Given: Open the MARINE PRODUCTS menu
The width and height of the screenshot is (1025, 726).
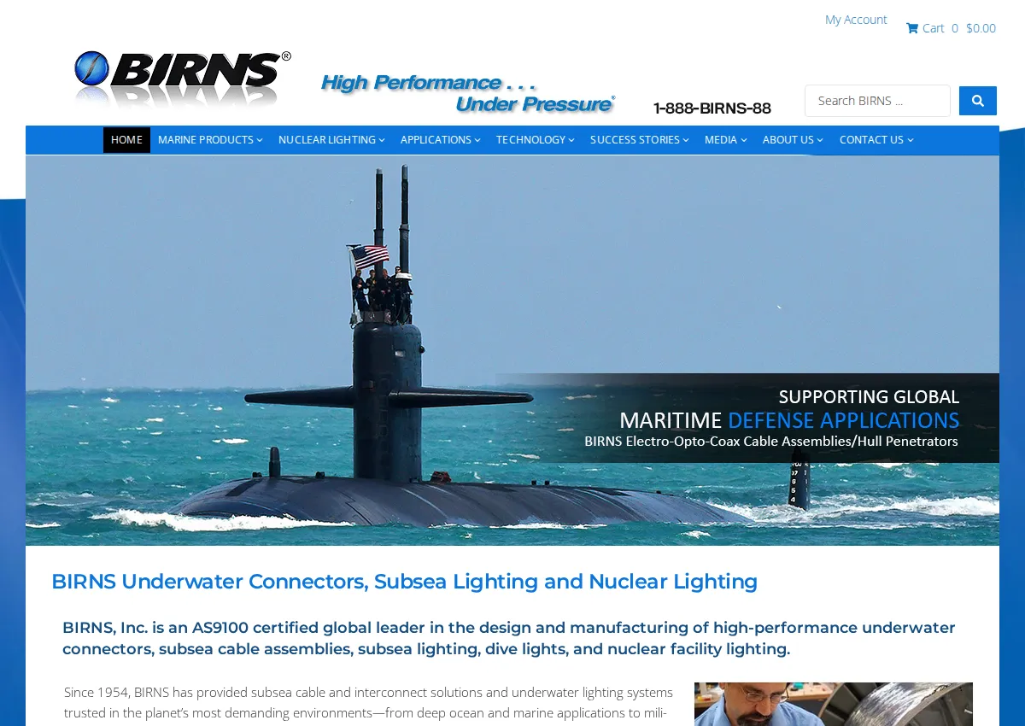Looking at the screenshot, I should click(x=210, y=140).
